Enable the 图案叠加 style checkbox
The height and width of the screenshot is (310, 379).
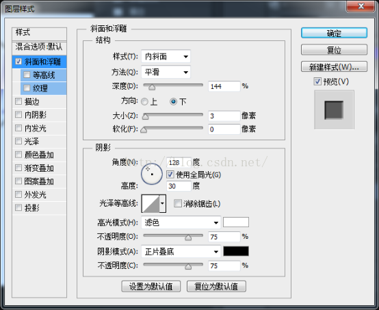pyautogui.click(x=18, y=181)
